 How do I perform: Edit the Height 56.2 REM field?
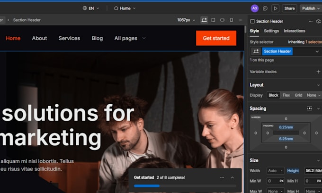click(x=313, y=171)
